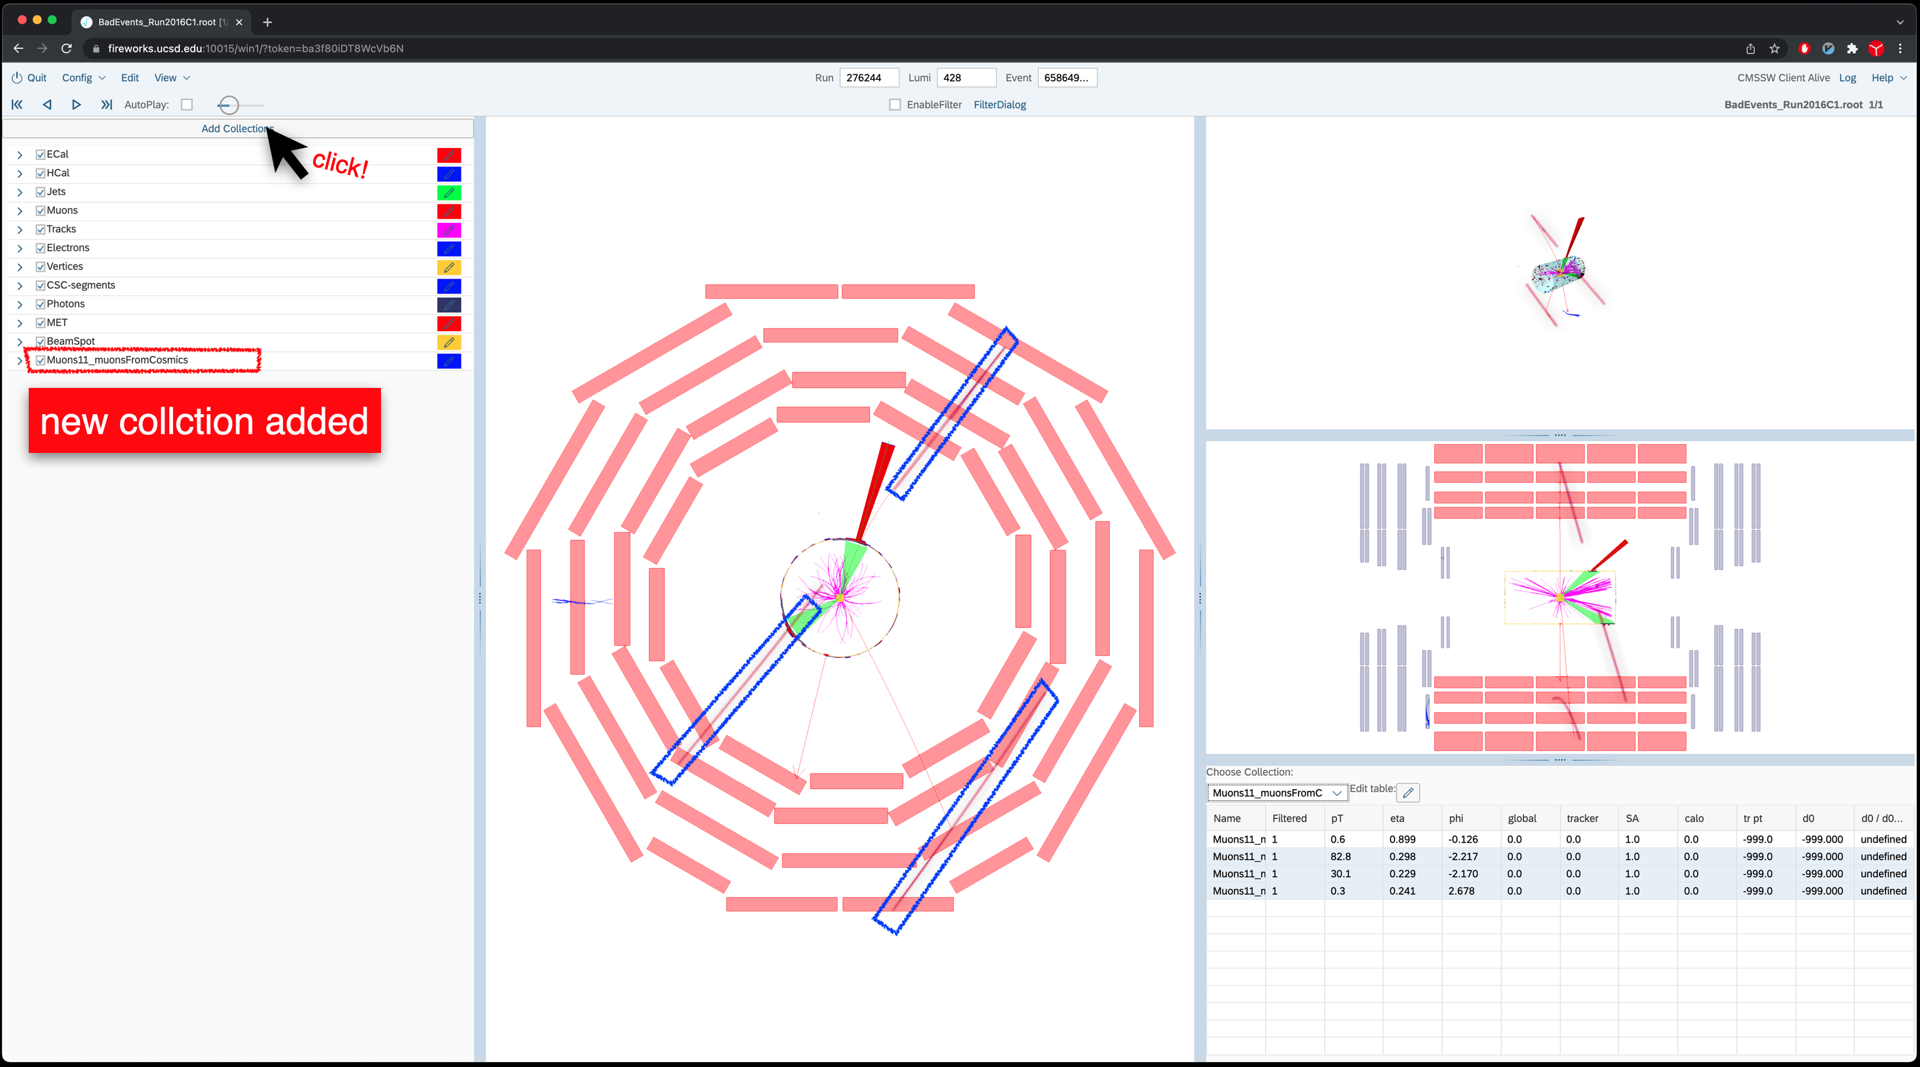This screenshot has height=1067, width=1920.
Task: Open Tracks magenta color edit swatch
Action: (x=448, y=230)
